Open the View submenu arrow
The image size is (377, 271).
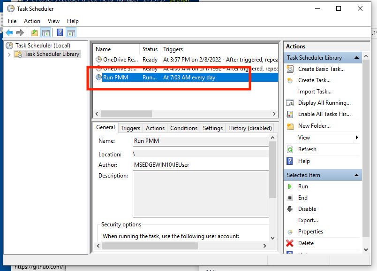357,138
